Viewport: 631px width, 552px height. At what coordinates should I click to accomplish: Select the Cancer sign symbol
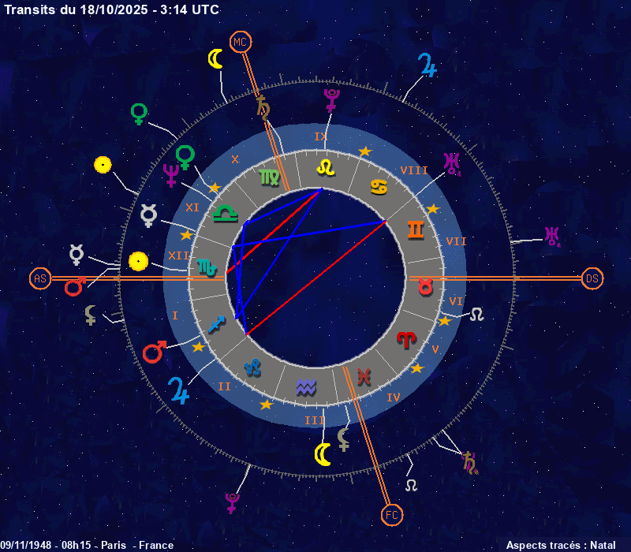pyautogui.click(x=379, y=188)
